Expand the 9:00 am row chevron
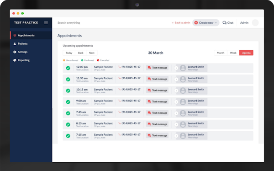 pos(176,102)
